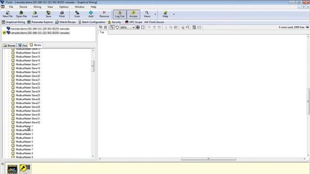The height and width of the screenshot is (174, 310).
Task: Open the 100% zoom dropdown
Action: coord(134,28)
